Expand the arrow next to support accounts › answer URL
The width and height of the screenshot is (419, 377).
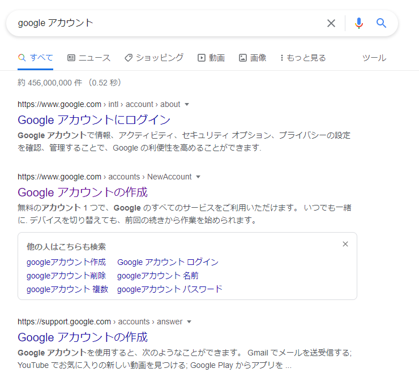point(189,322)
